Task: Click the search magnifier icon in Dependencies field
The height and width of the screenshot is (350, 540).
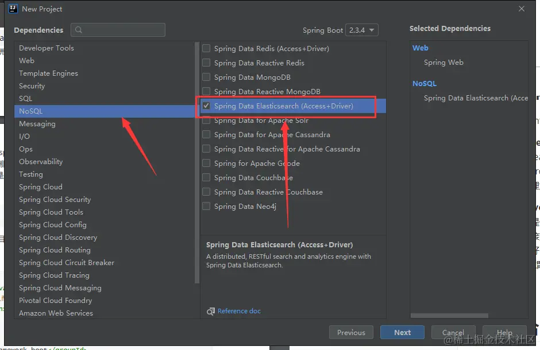Action: pyautogui.click(x=79, y=30)
